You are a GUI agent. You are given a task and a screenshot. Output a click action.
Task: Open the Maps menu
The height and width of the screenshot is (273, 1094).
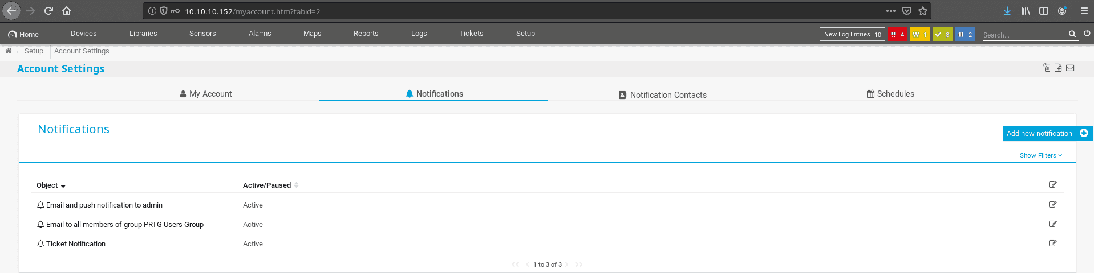pyautogui.click(x=313, y=34)
